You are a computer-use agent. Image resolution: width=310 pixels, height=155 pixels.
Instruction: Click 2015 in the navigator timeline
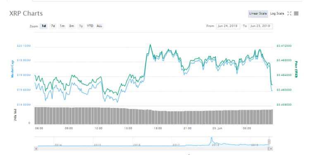pyautogui.click(x=97, y=145)
